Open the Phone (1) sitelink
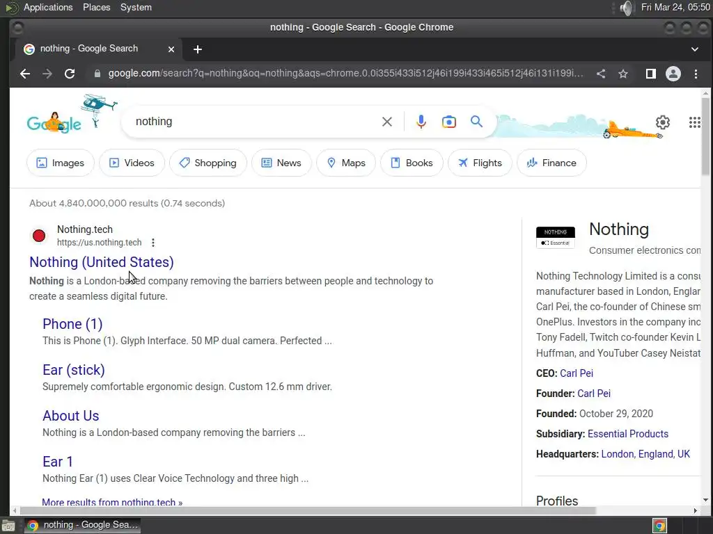 (x=72, y=324)
